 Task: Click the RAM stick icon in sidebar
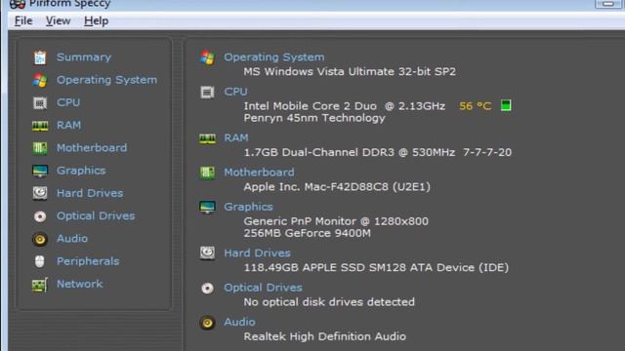(x=40, y=126)
